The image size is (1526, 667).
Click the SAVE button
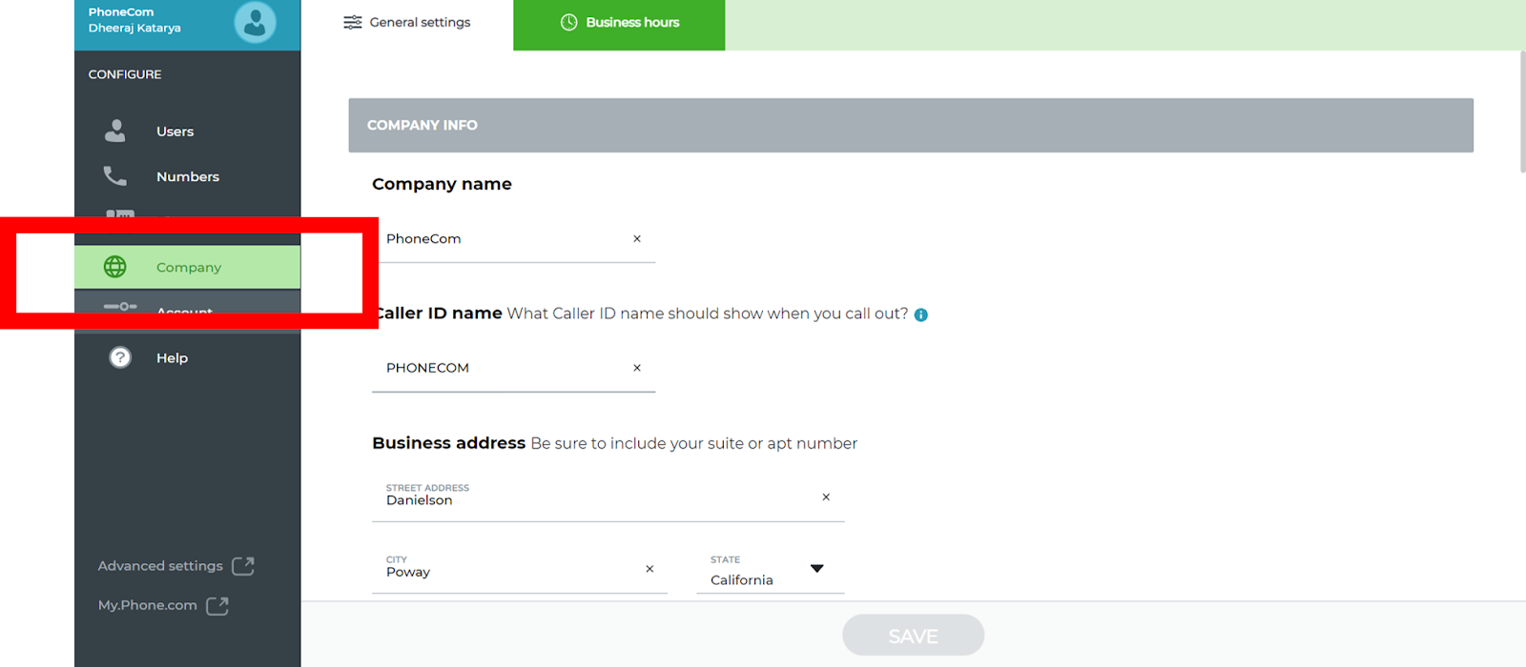912,635
